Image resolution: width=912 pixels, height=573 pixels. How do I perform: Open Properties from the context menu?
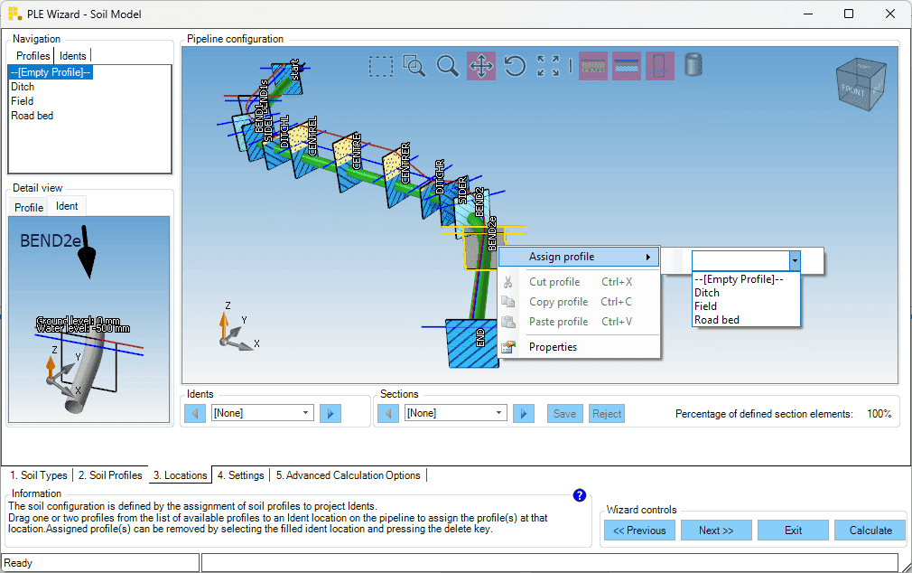click(x=553, y=347)
